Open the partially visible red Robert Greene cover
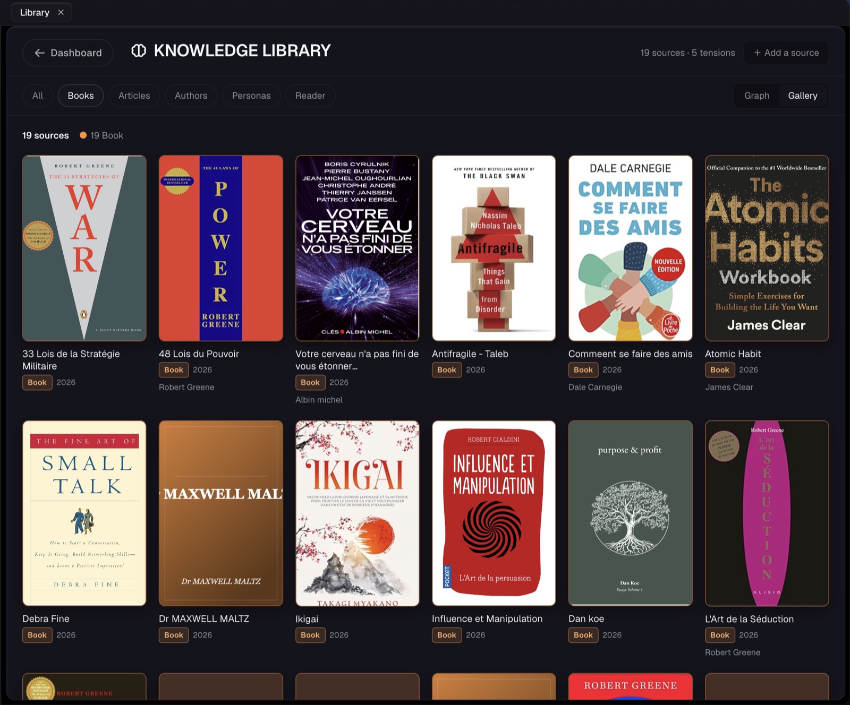850x705 pixels. point(631,686)
